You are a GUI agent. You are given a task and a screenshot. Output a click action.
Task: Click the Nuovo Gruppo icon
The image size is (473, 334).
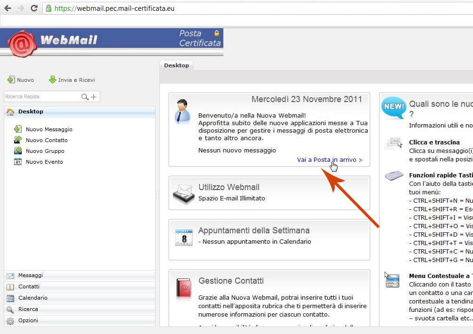(x=18, y=151)
